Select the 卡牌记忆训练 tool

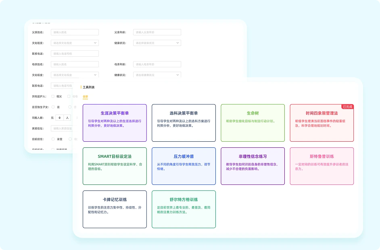click(x=115, y=209)
